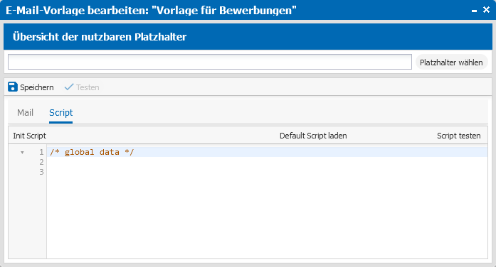Click the Speichern floppy disk icon

[13, 87]
